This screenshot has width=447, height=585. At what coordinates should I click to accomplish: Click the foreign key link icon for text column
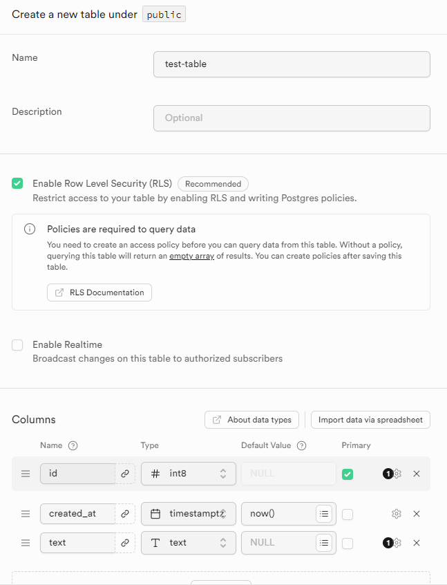click(x=125, y=543)
